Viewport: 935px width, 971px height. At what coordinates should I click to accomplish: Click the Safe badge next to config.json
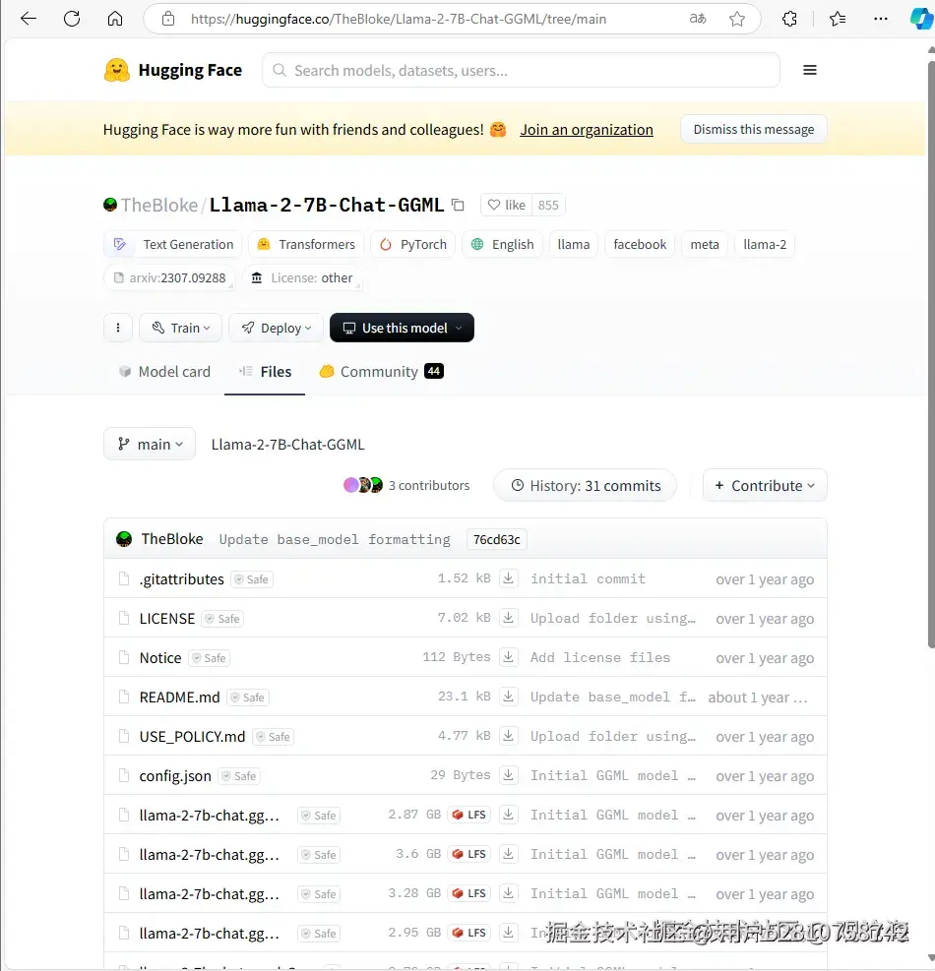pyautogui.click(x=238, y=776)
